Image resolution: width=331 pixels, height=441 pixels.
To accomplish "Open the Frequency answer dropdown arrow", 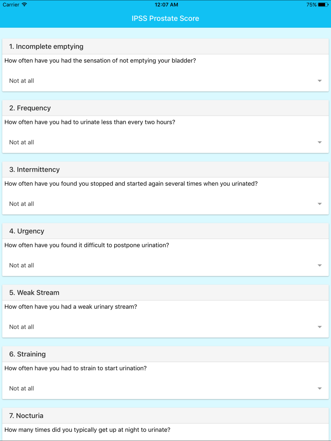I will pos(319,142).
